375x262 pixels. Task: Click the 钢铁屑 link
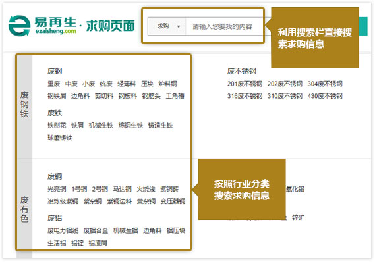pyautogui.click(x=57, y=96)
